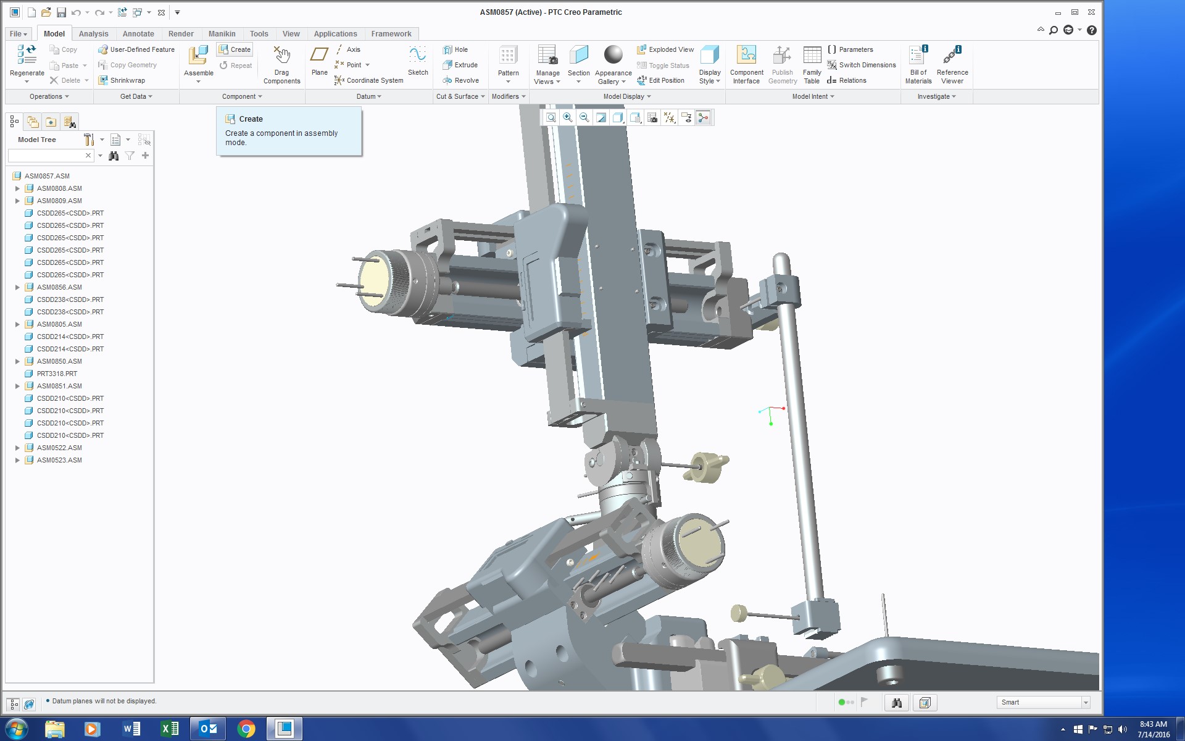Image resolution: width=1185 pixels, height=741 pixels.
Task: Click Toggle Status button
Action: click(x=663, y=65)
